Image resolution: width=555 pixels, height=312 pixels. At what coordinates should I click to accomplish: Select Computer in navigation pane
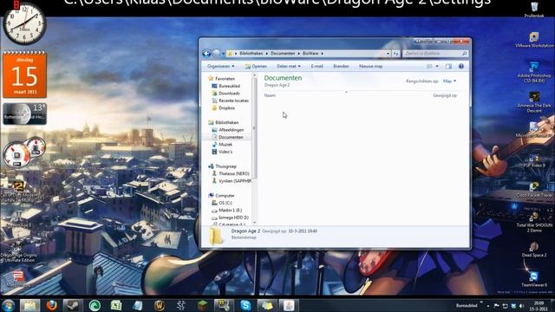coord(221,196)
